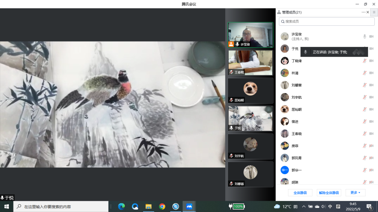Open the member panel three-dot options
This screenshot has width=378, height=212.
click(363, 12)
